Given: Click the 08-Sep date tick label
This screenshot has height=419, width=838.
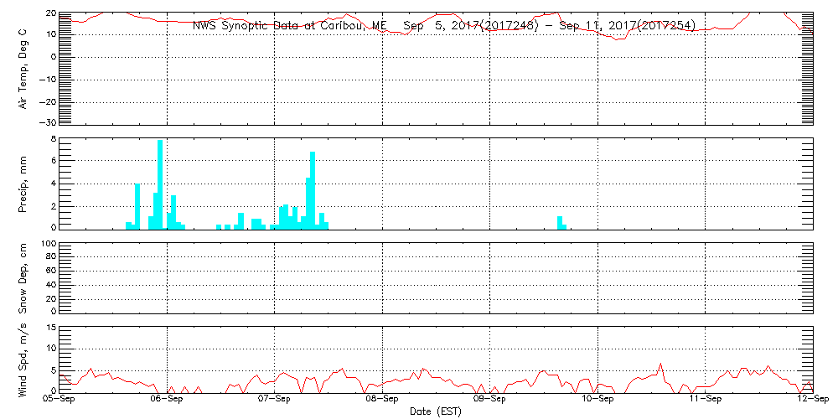Looking at the screenshot, I should point(382,400).
